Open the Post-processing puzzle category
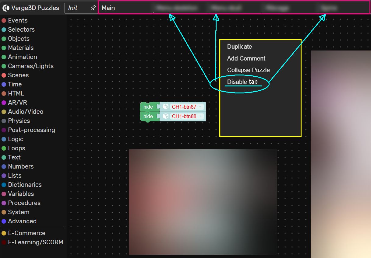 (28, 130)
